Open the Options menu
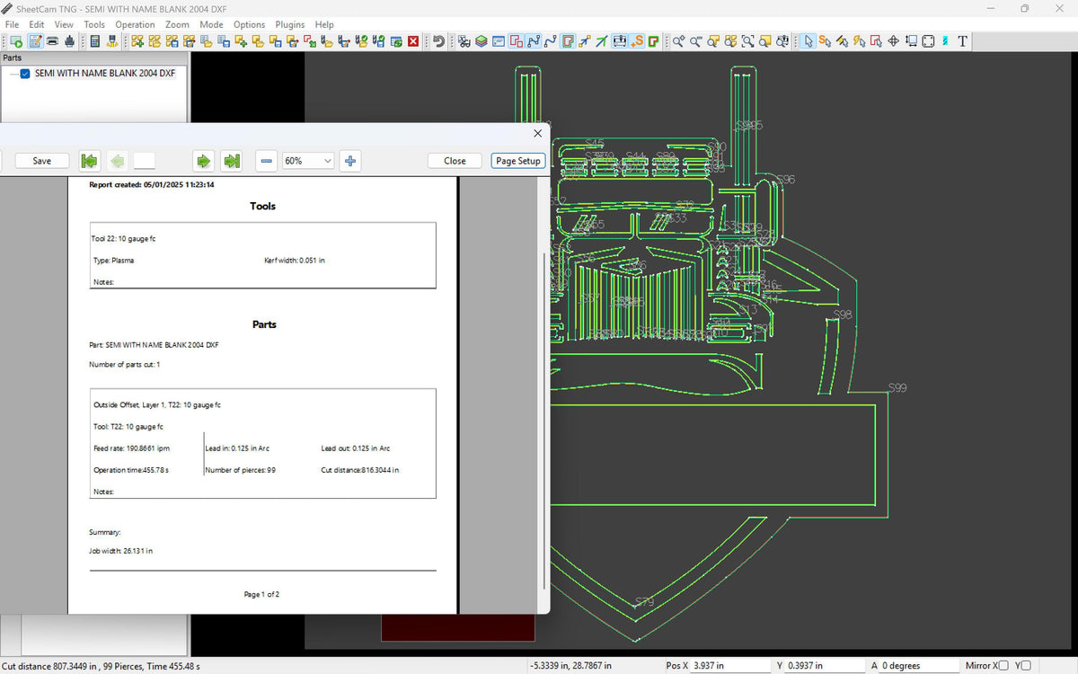Viewport: 1078px width, 674px height. (x=249, y=24)
